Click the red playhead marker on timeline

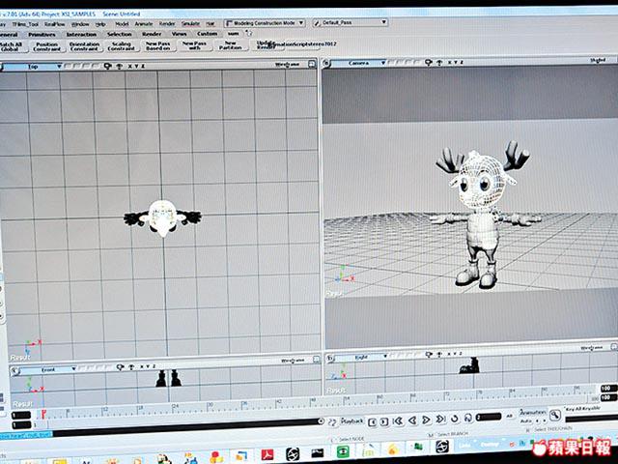[x=43, y=414]
